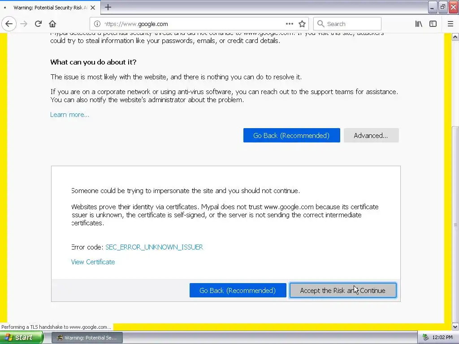Open SEC_ERROR_UNKNOWN_ISSUER error code link

coord(154,247)
